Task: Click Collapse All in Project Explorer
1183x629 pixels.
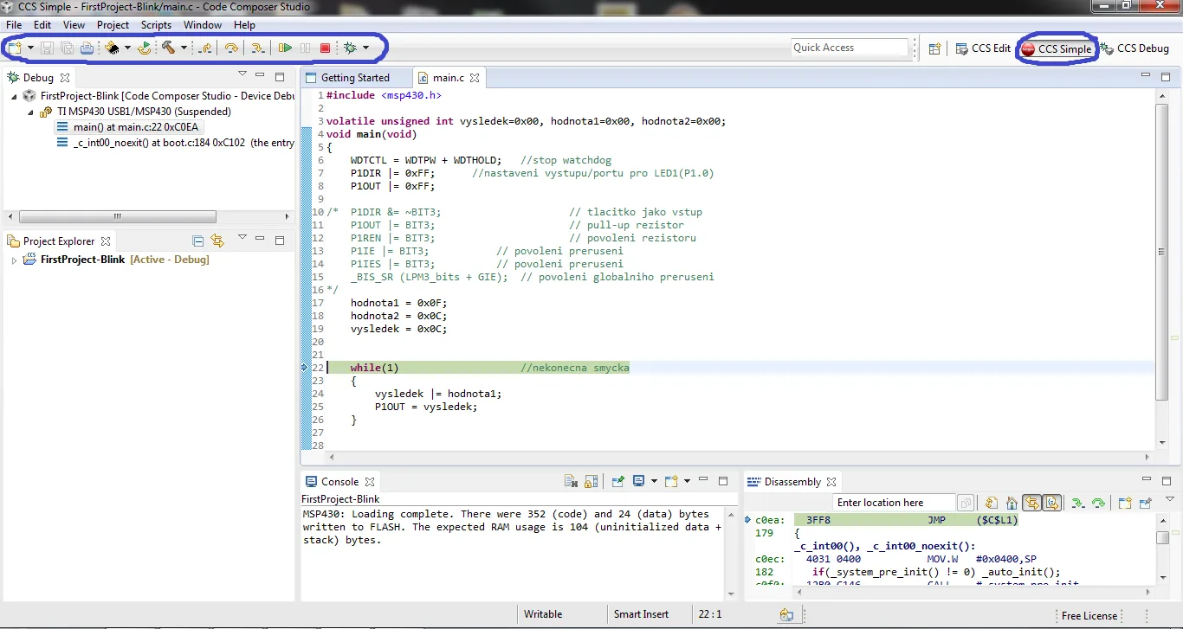Action: [x=198, y=241]
